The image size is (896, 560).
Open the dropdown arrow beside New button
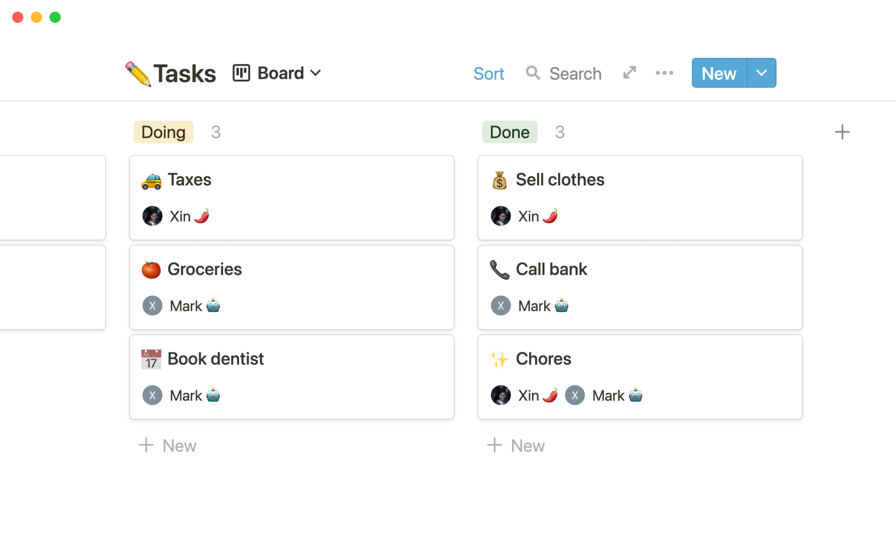tap(762, 73)
